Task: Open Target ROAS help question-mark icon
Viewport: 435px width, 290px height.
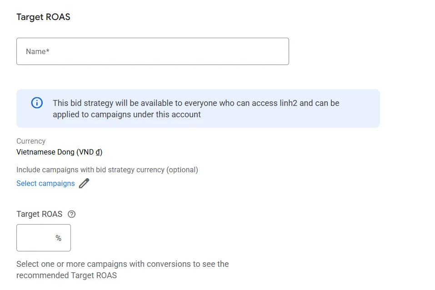Action: click(x=71, y=214)
